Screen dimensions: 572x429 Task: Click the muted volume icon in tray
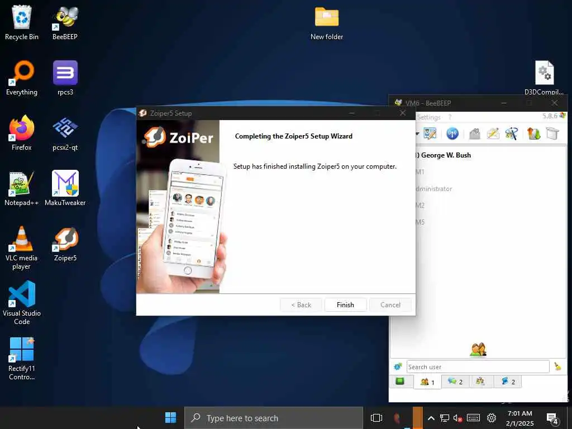point(457,418)
